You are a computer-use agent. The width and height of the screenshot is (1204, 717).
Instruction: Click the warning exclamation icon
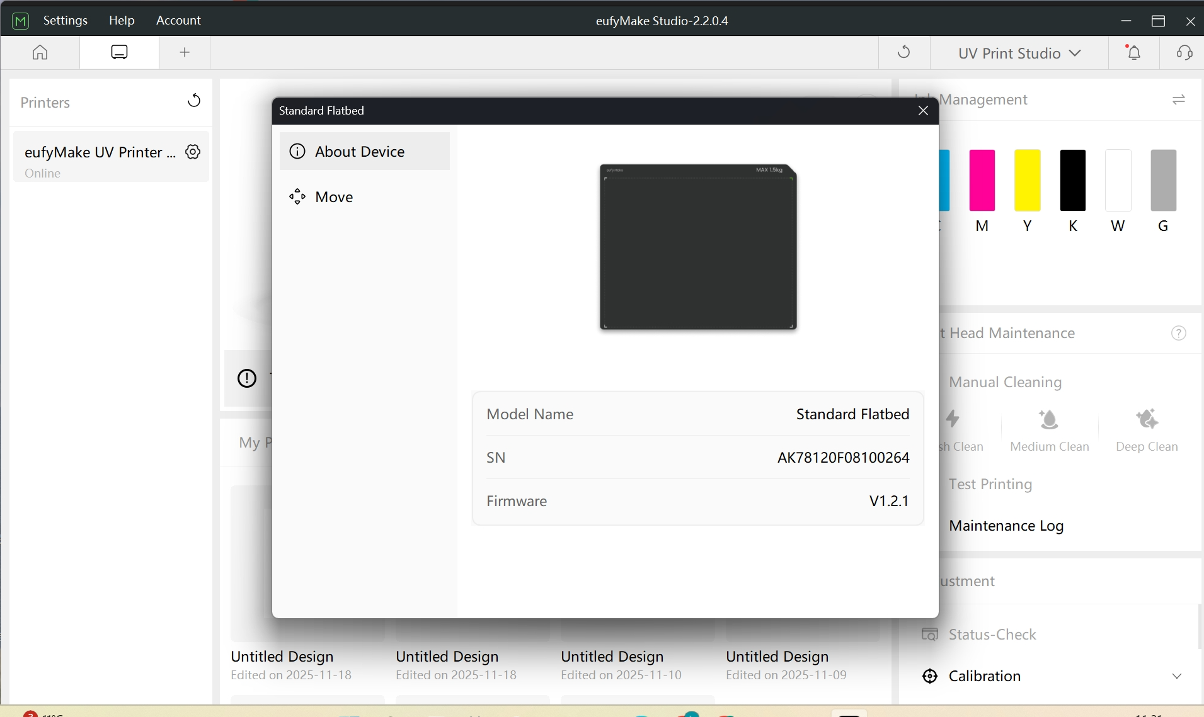click(x=247, y=378)
